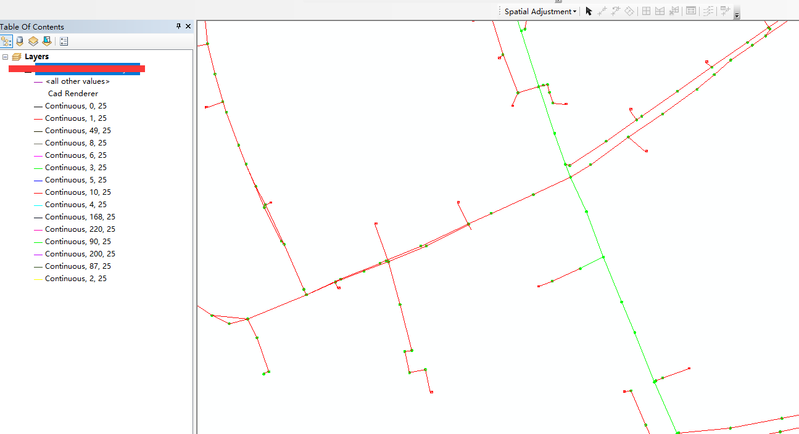The width and height of the screenshot is (799, 434).
Task: Open the View Link Table window
Action: (691, 11)
